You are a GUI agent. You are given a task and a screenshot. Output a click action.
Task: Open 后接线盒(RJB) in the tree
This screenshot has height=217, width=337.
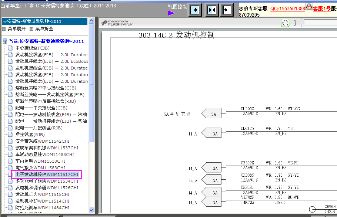30,134
